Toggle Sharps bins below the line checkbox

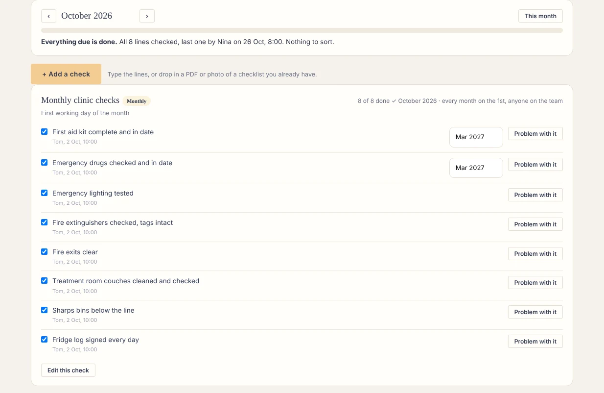pos(45,310)
